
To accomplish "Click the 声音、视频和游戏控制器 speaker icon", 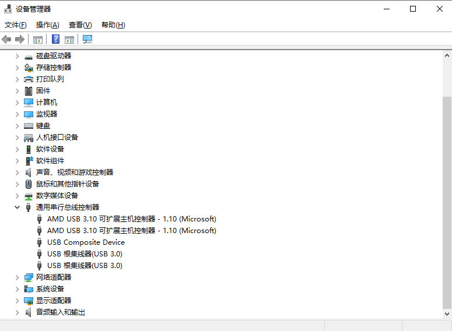I will pyautogui.click(x=28, y=172).
